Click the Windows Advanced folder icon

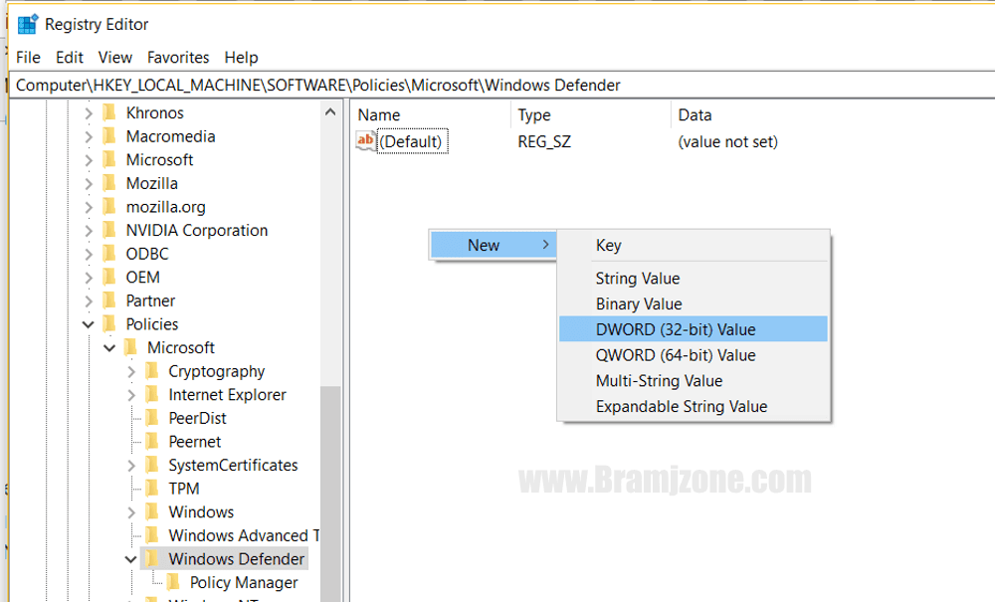click(x=152, y=534)
